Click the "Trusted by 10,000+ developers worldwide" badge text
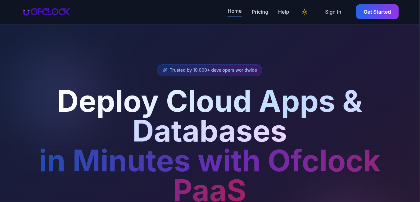The height and width of the screenshot is (202, 420). 213,70
